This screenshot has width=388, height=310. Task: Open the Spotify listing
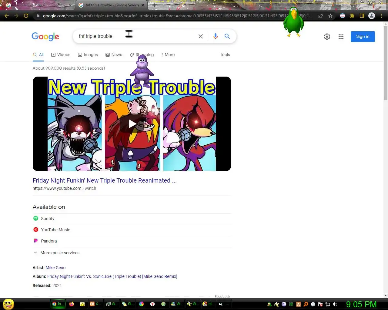[x=132, y=219]
